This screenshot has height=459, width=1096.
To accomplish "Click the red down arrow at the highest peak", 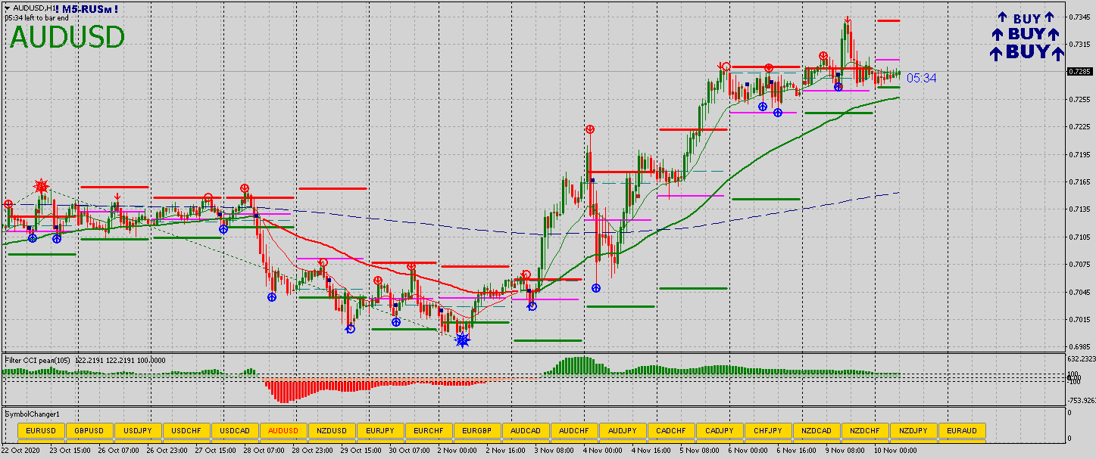I will pyautogui.click(x=847, y=20).
